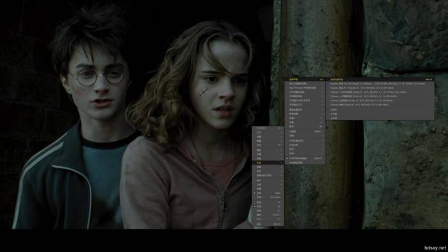
Task: Choose 退出 (Exit) Alt+F4 entry
Action: tap(268, 224)
